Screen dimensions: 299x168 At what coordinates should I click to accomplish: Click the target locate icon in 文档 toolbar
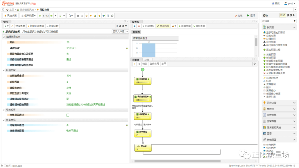117,26
